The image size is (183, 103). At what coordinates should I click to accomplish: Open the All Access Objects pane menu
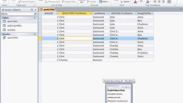(32, 10)
